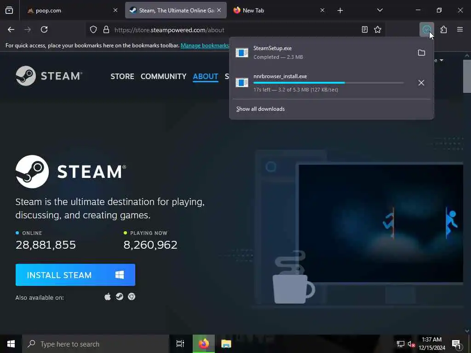Select the SteamOS download icon

pyautogui.click(x=120, y=297)
